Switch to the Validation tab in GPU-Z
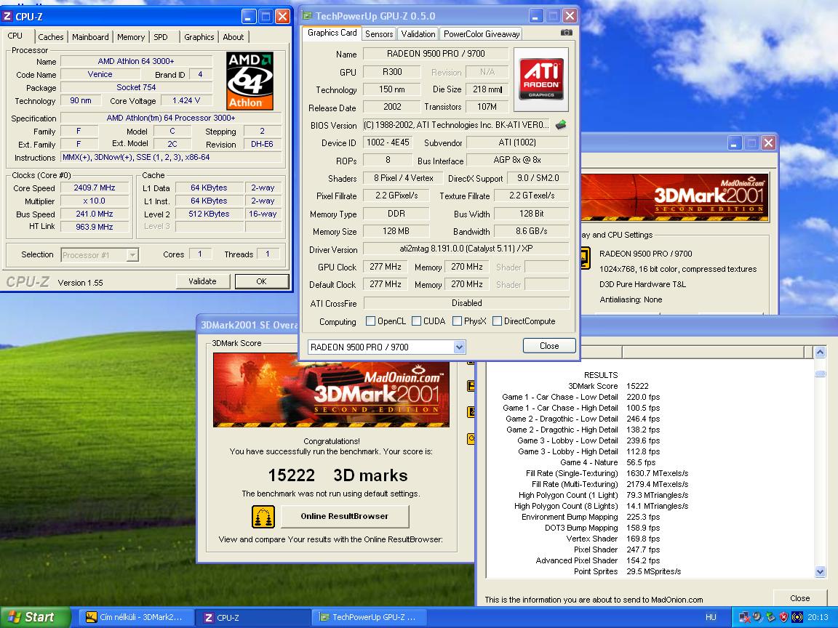The width and height of the screenshot is (838, 628). 418,33
